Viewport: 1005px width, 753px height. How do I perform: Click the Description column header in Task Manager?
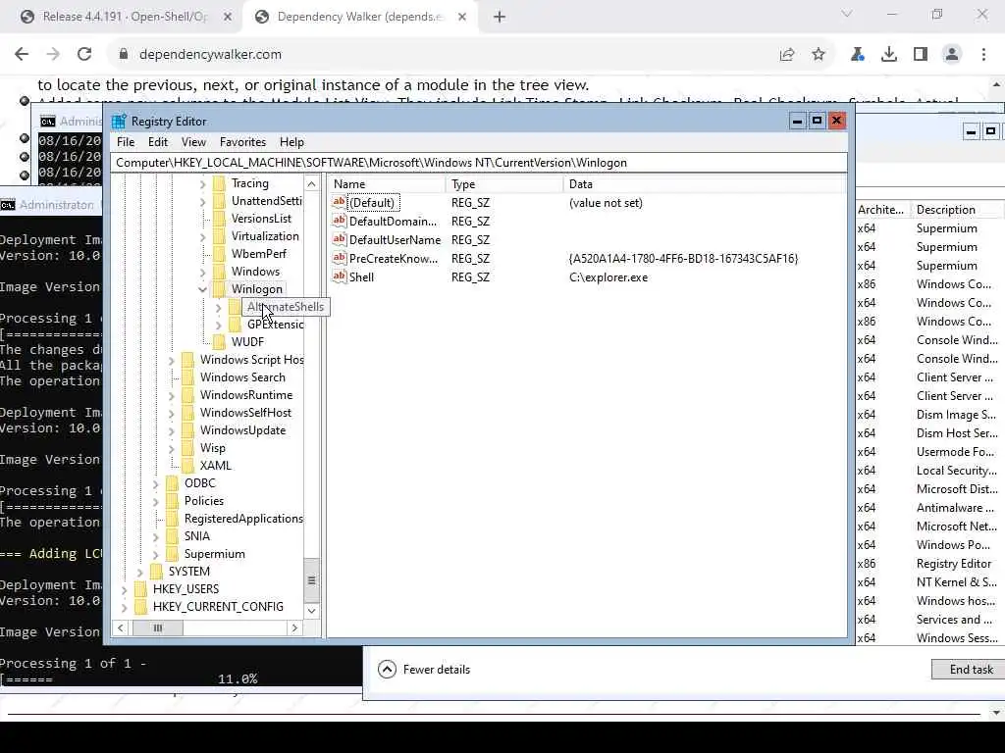(x=958, y=210)
